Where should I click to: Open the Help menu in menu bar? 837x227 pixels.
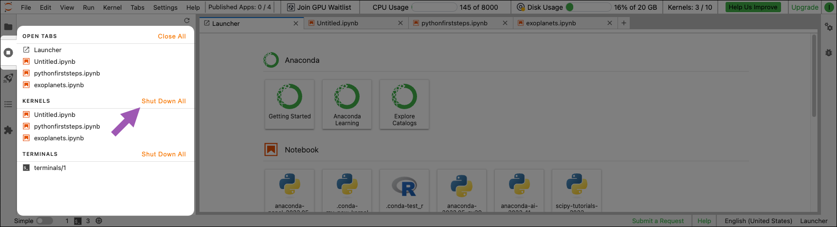pyautogui.click(x=193, y=7)
